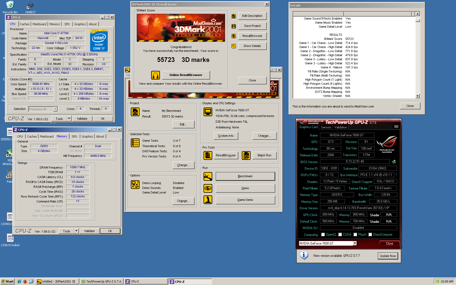Click the Project icon in 3DMark window
Screen dimensions: 456x285
135,112
